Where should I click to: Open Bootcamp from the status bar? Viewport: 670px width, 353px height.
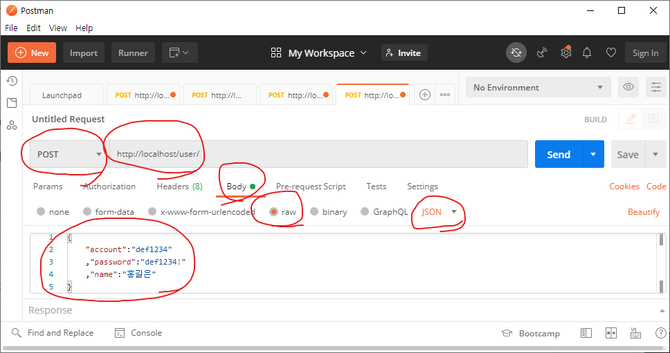(530, 334)
